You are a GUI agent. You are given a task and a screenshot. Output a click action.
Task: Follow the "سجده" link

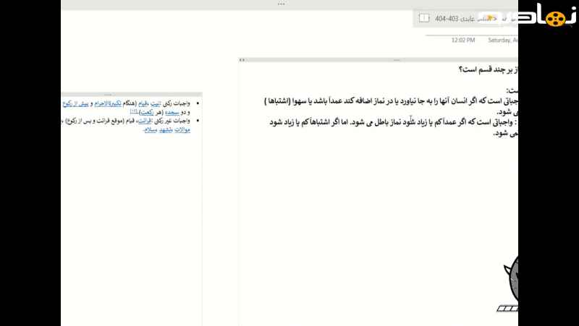172,113
